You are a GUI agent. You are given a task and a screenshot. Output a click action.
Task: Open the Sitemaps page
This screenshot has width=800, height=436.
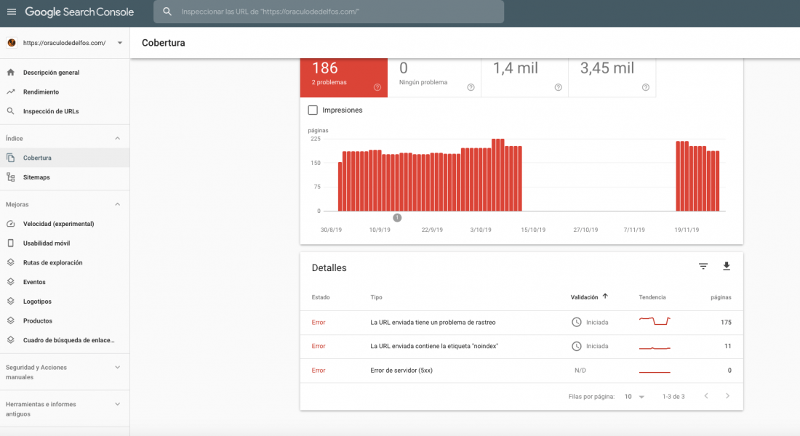point(65,177)
